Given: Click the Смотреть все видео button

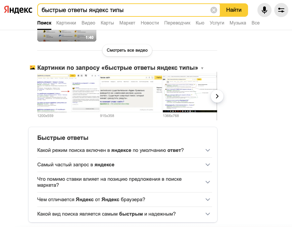Looking at the screenshot, I should pyautogui.click(x=127, y=50).
